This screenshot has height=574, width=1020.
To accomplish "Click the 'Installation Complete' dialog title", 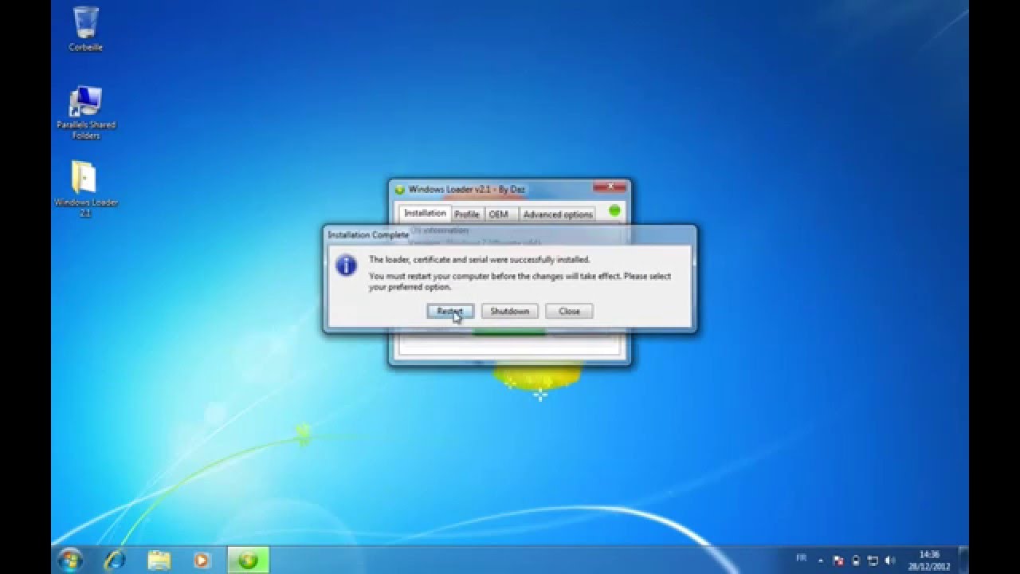I will tap(367, 235).
